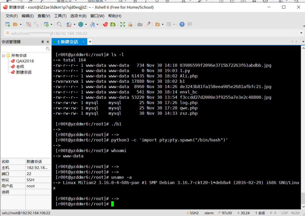This screenshot has height=216, width=305.
Task: Open the 查看(V) menu
Action: click(x=44, y=16)
